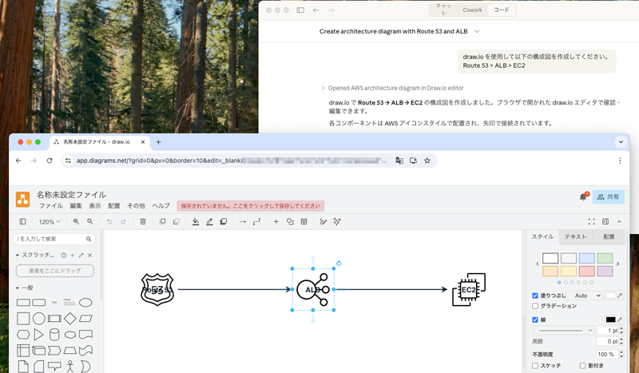Screen dimensions: 639x373
Task: Select the cylinder shape in General palette
Action: [x=54, y=335]
